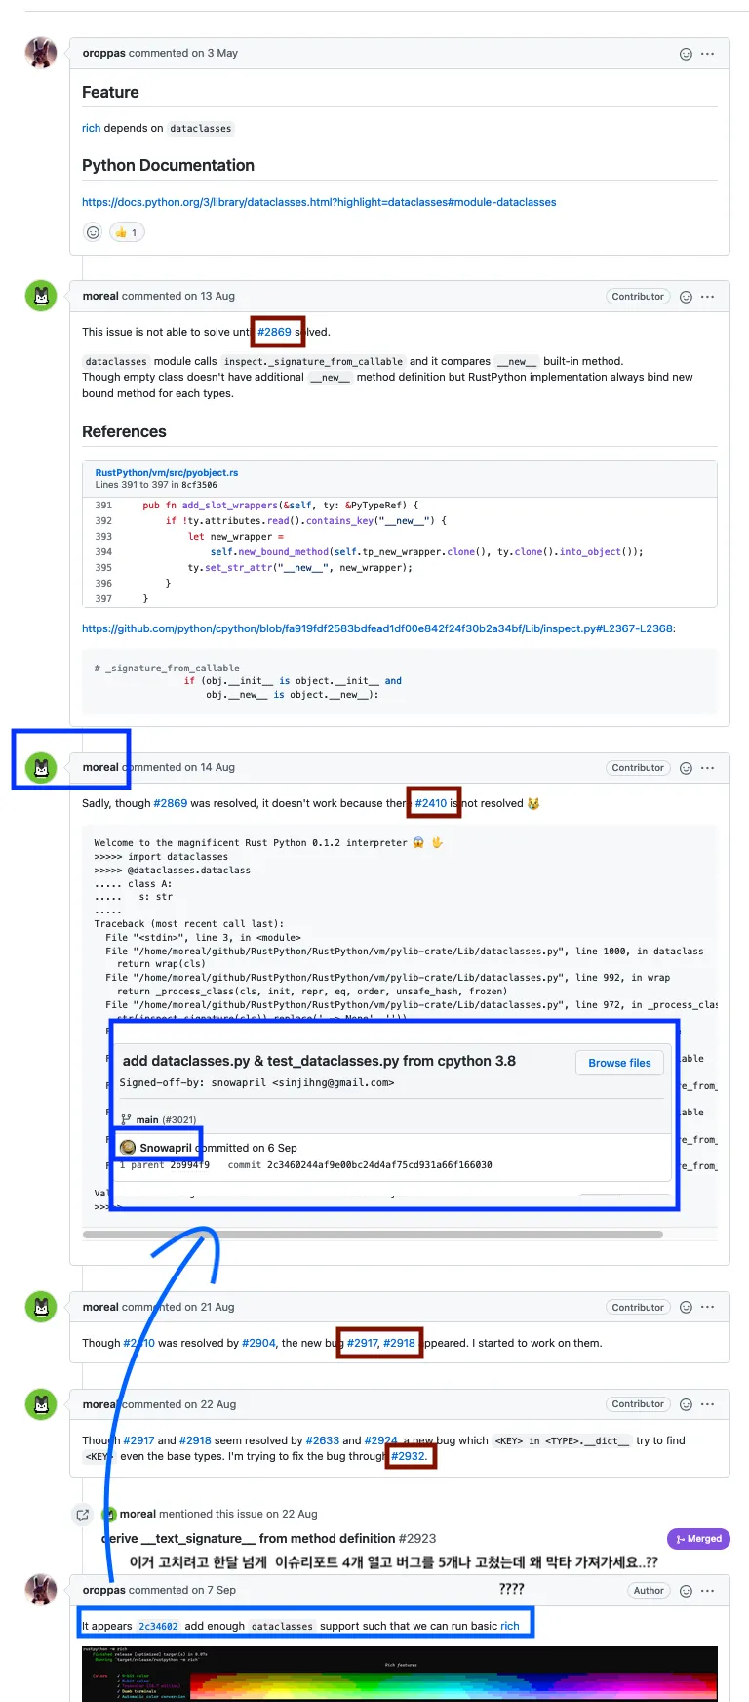
Task: Open #2918 link in the 22 Aug comment
Action: [195, 1440]
